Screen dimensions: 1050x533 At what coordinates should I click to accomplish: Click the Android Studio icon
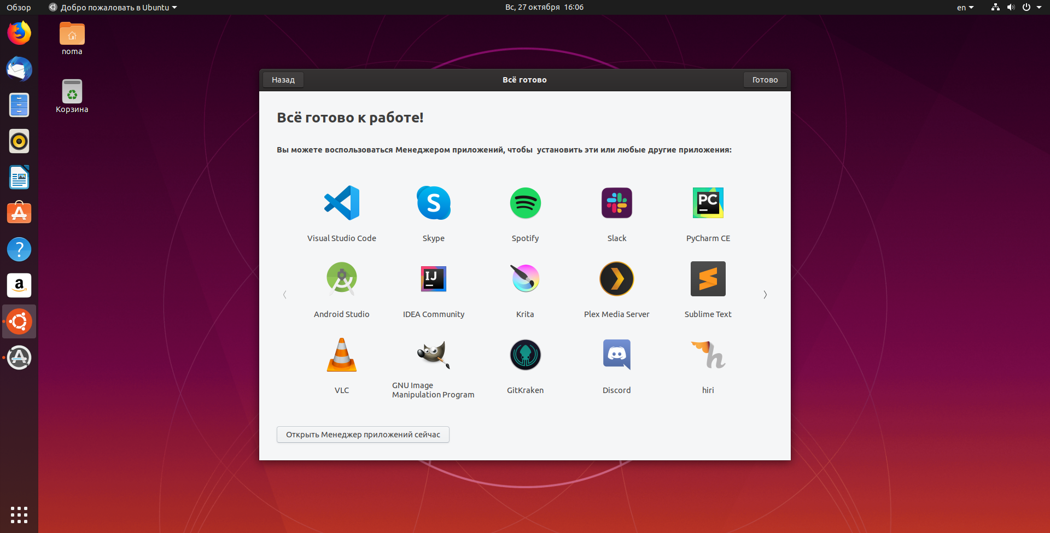342,279
